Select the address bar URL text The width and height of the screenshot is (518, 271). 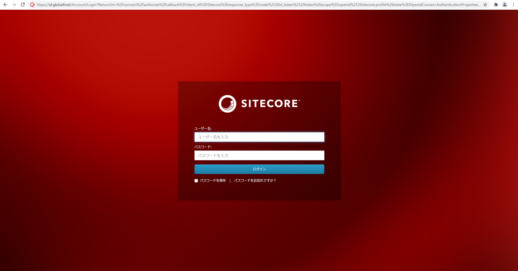[258, 5]
